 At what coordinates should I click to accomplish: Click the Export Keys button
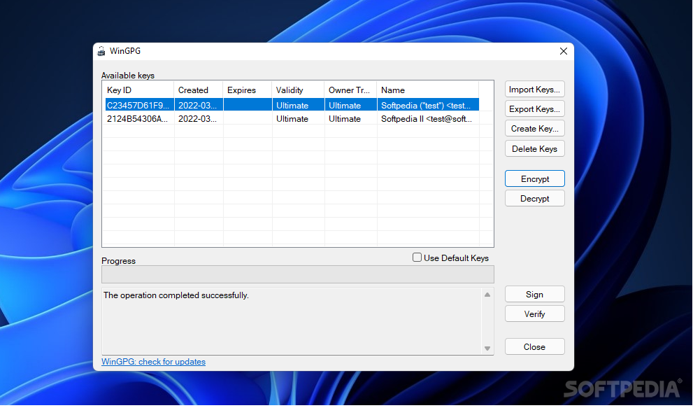[x=534, y=109]
